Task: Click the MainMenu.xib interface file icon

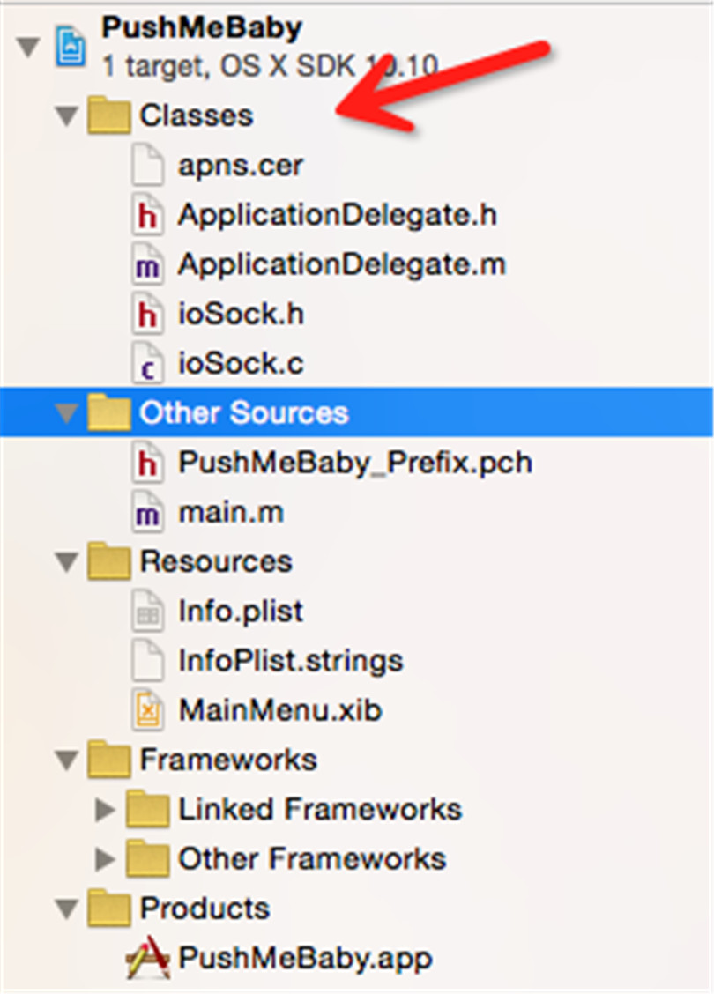Action: point(147,710)
